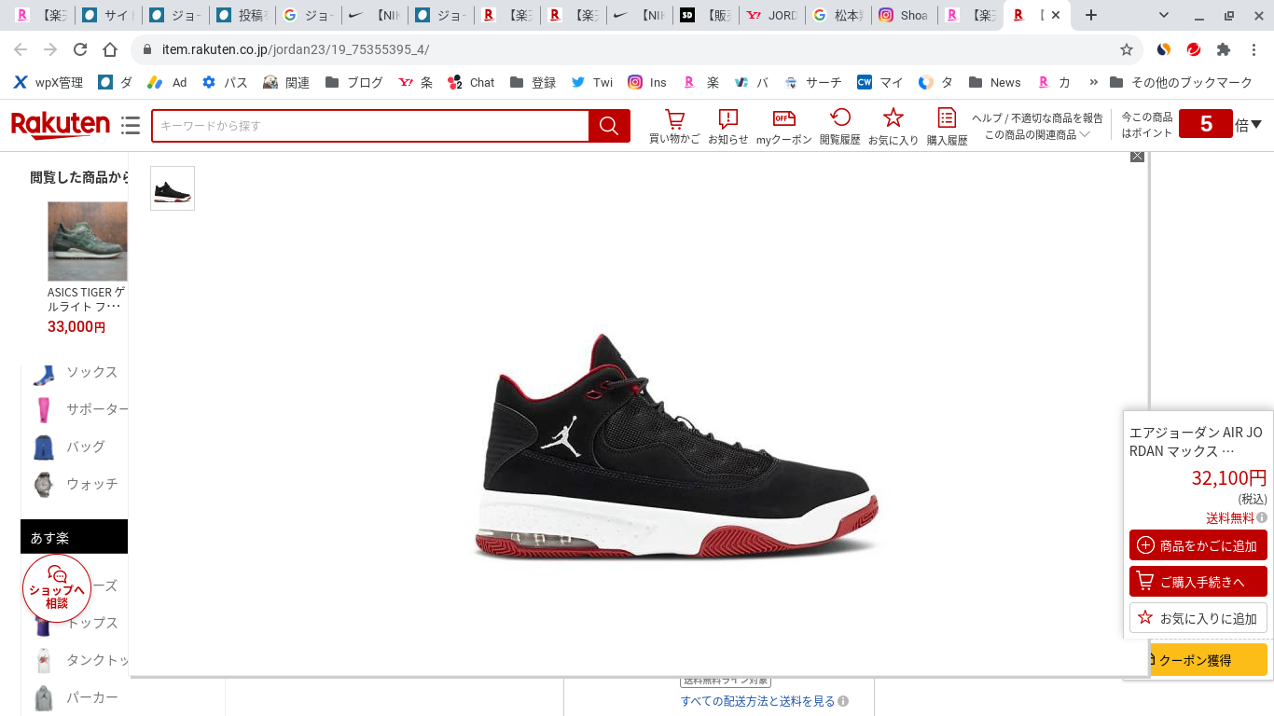Viewport: 1274px width, 716px height.
Task: Open the Chrome three-dot menu
Action: [1253, 49]
